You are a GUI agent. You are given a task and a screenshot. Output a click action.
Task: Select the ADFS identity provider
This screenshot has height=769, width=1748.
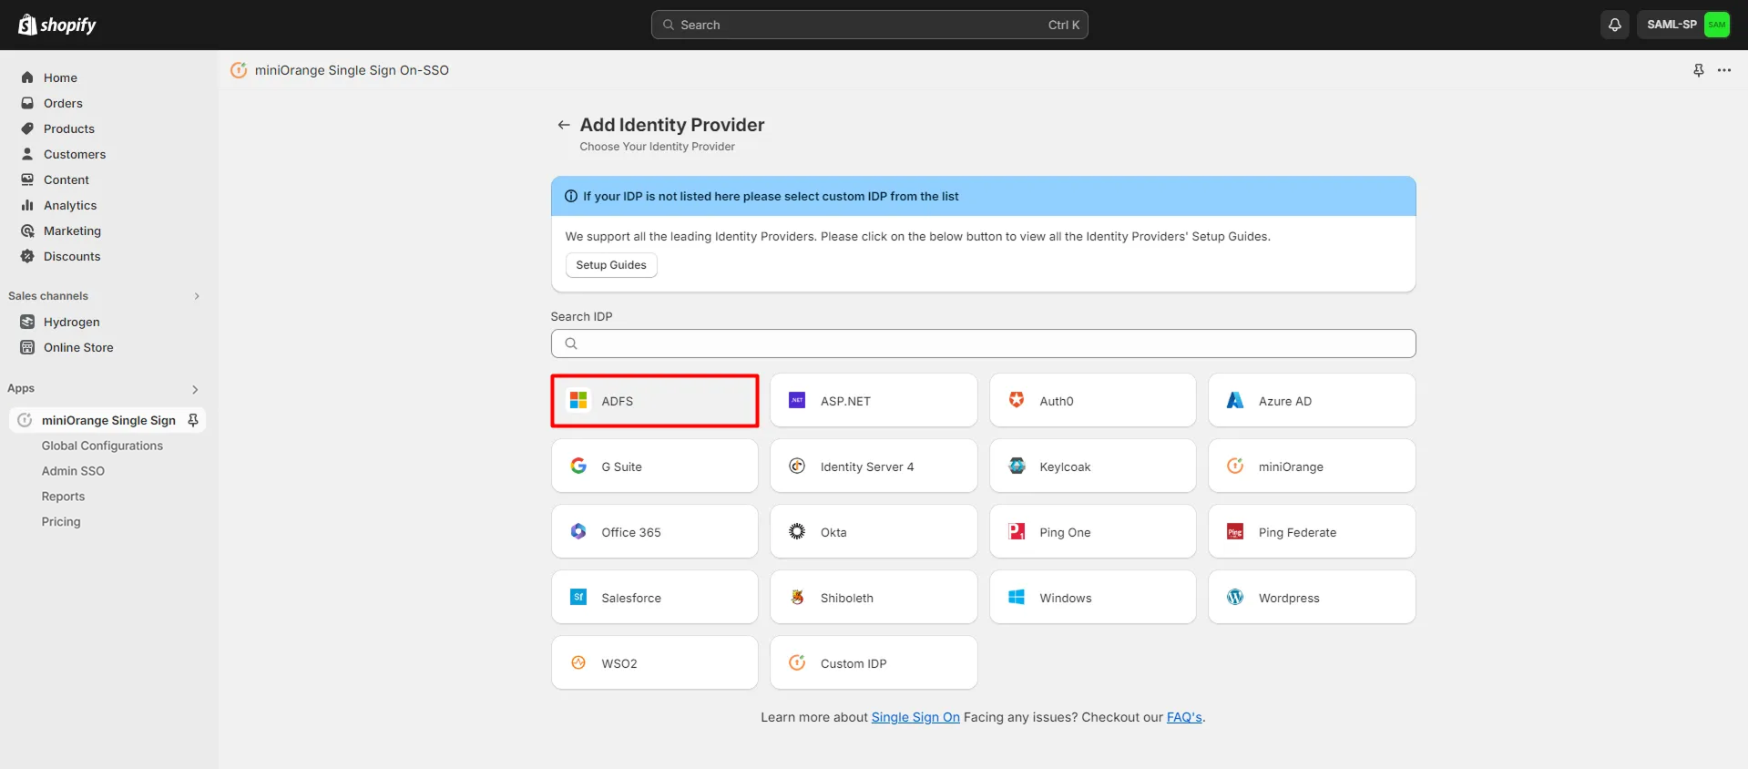pyautogui.click(x=655, y=401)
